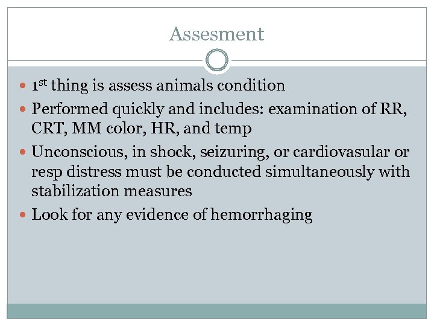Click the line 'Look for any evidence of hemorrhaging'
434x326 pixels.
(x=172, y=214)
